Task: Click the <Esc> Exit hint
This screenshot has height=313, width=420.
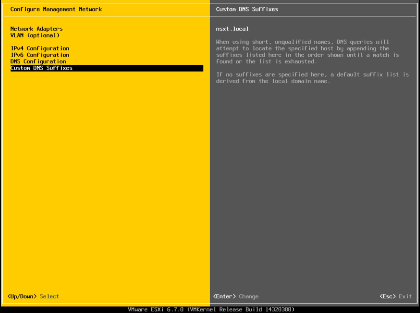Action: click(x=395, y=297)
